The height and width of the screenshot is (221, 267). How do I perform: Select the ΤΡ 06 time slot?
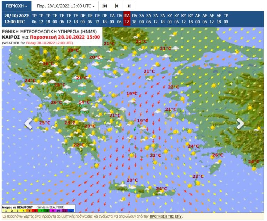[x=34, y=19]
